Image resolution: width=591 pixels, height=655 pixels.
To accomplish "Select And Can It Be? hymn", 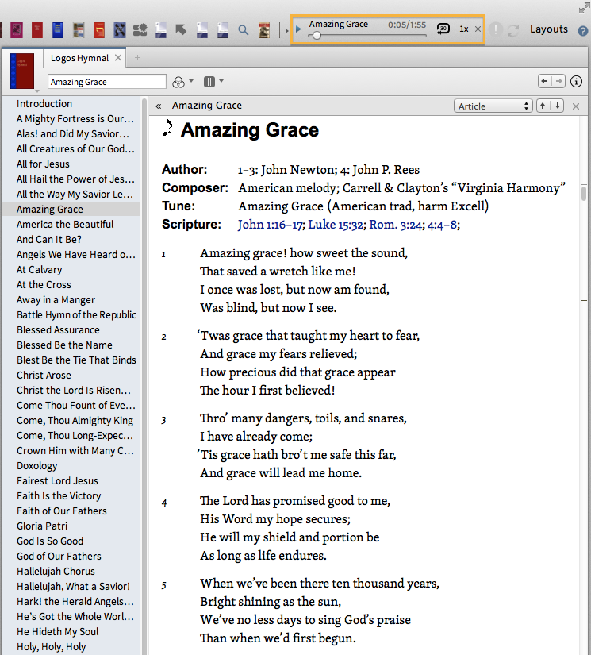I will (49, 239).
